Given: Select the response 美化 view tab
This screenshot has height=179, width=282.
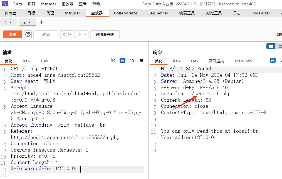Looking at the screenshot, I should click(x=159, y=61).
